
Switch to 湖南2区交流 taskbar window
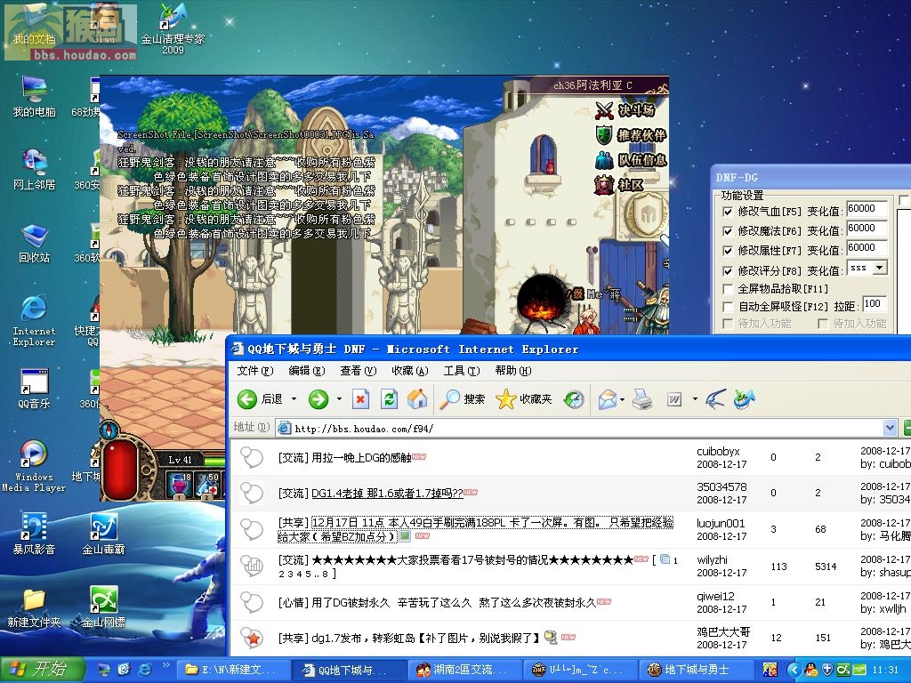464,670
